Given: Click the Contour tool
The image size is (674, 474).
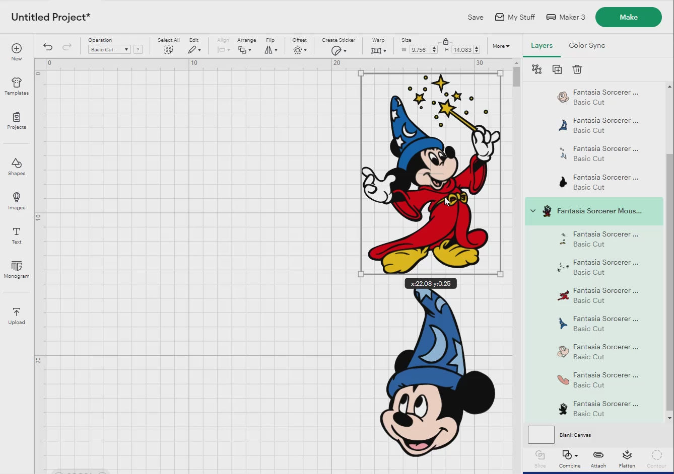Looking at the screenshot, I should (656, 458).
